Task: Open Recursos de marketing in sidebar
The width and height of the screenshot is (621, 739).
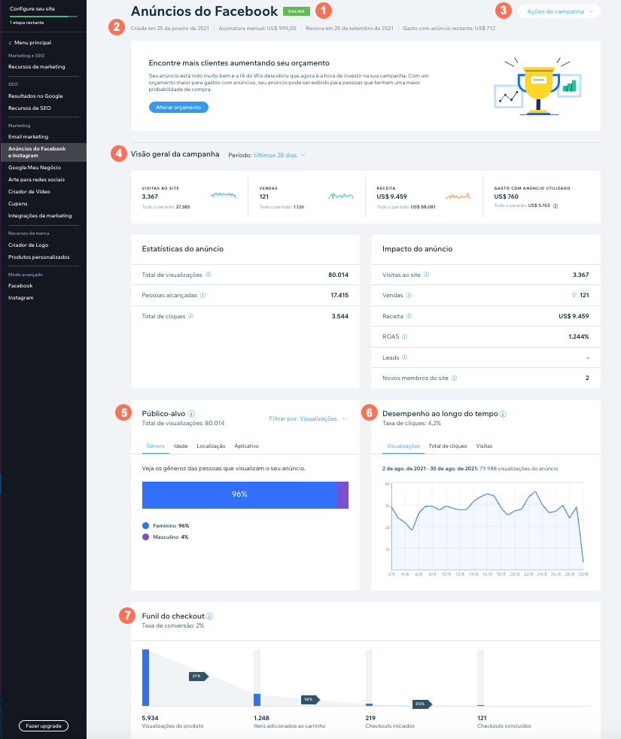Action: pos(37,67)
